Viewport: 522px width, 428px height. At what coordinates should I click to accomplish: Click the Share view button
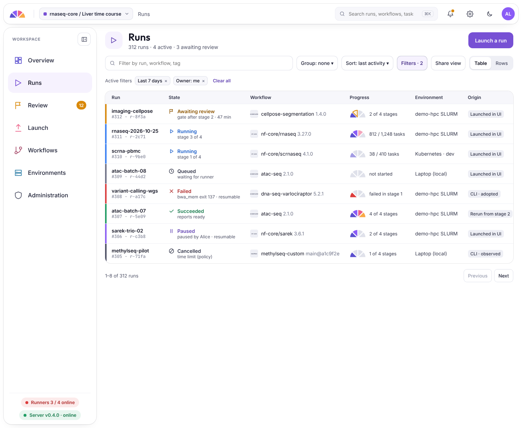point(448,63)
